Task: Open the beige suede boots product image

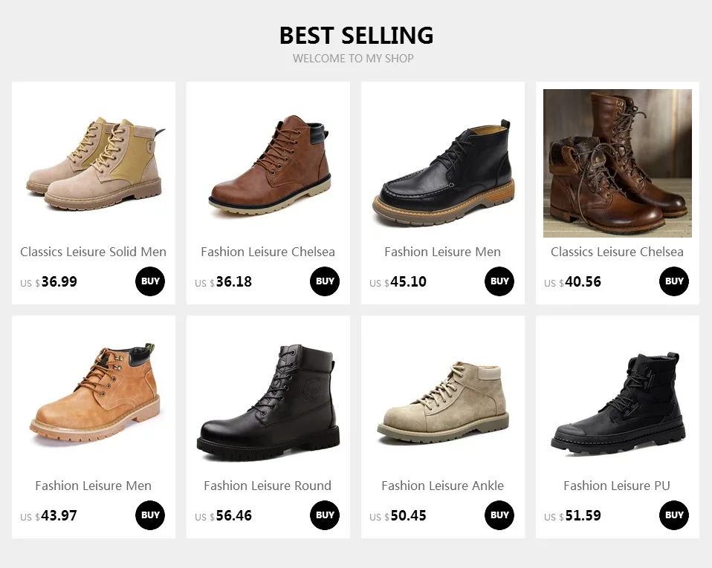Action: (x=94, y=163)
